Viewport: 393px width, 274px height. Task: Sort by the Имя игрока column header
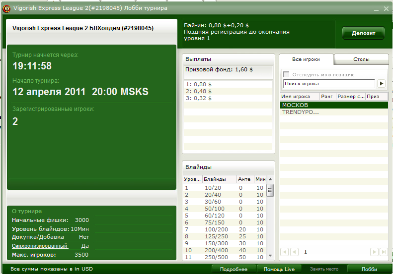click(300, 97)
